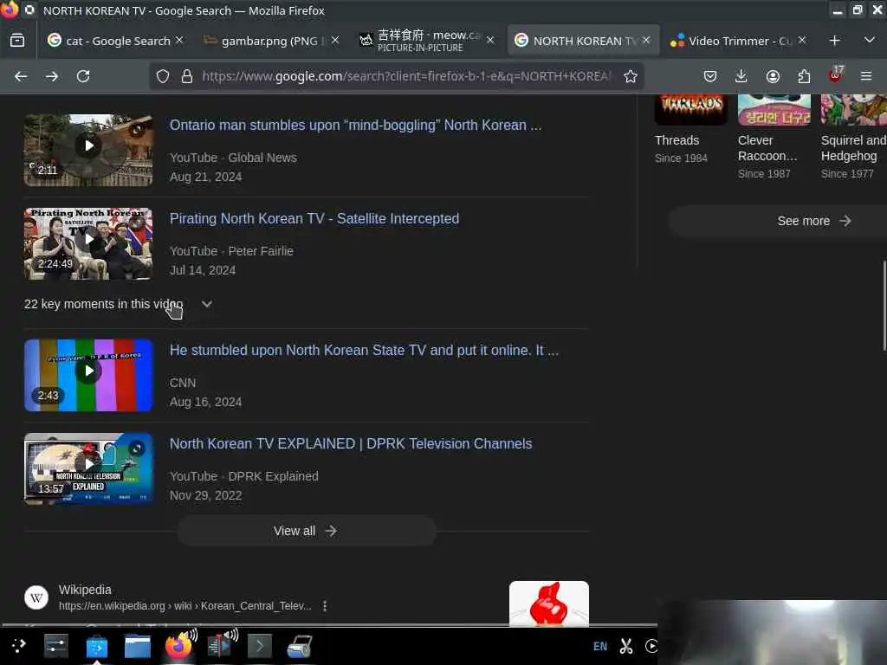The height and width of the screenshot is (665, 887).
Task: Open tracking protection shield icon
Action: [x=163, y=76]
